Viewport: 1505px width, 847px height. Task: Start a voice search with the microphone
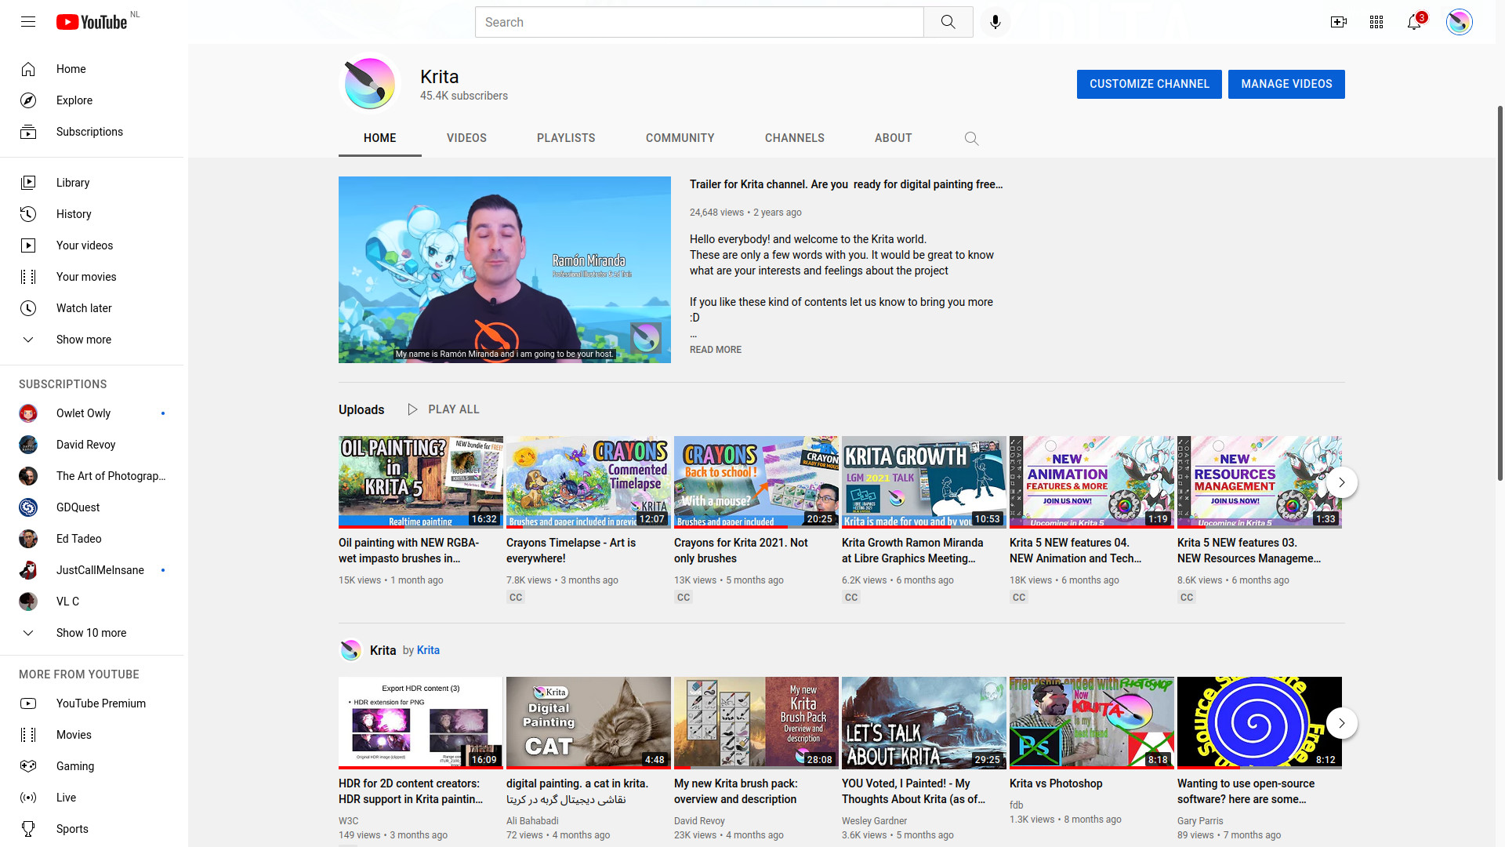[995, 21]
